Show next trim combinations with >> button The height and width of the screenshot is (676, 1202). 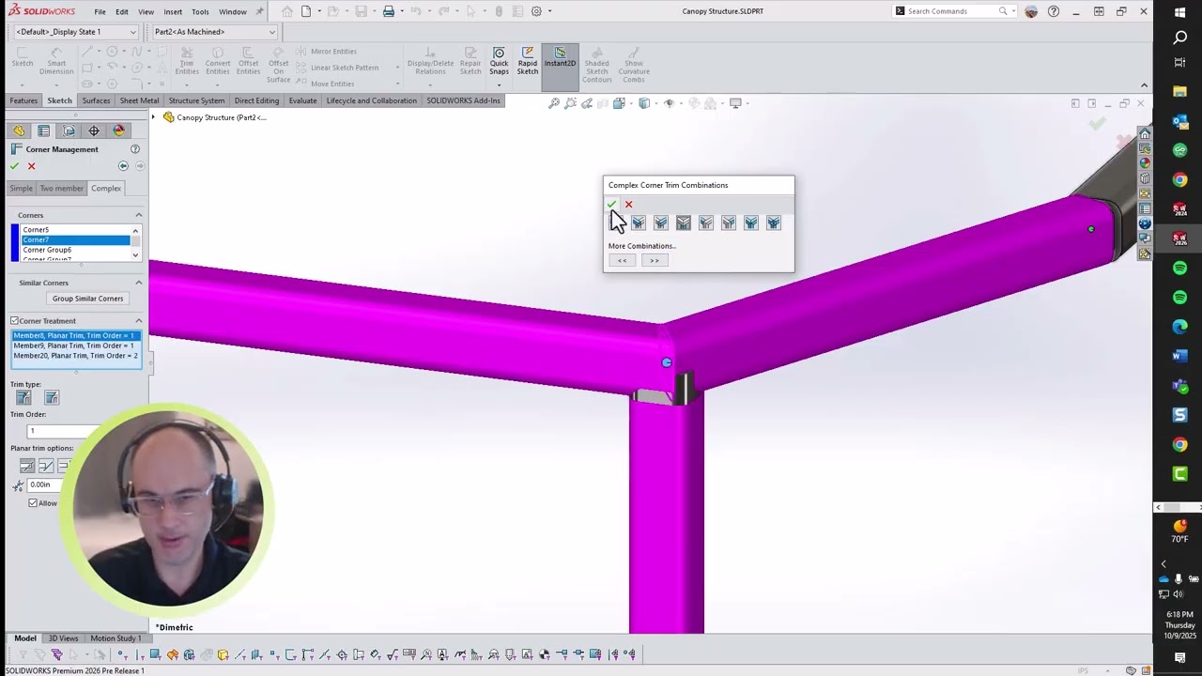[x=655, y=260]
